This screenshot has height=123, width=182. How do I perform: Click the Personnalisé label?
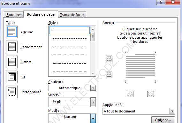(x=31, y=92)
